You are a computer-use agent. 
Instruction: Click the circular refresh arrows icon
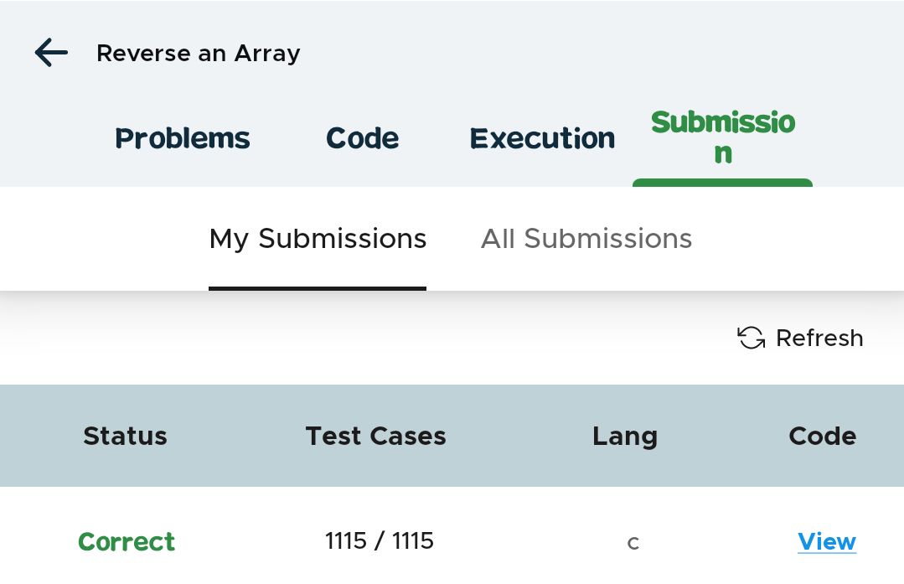(x=752, y=338)
